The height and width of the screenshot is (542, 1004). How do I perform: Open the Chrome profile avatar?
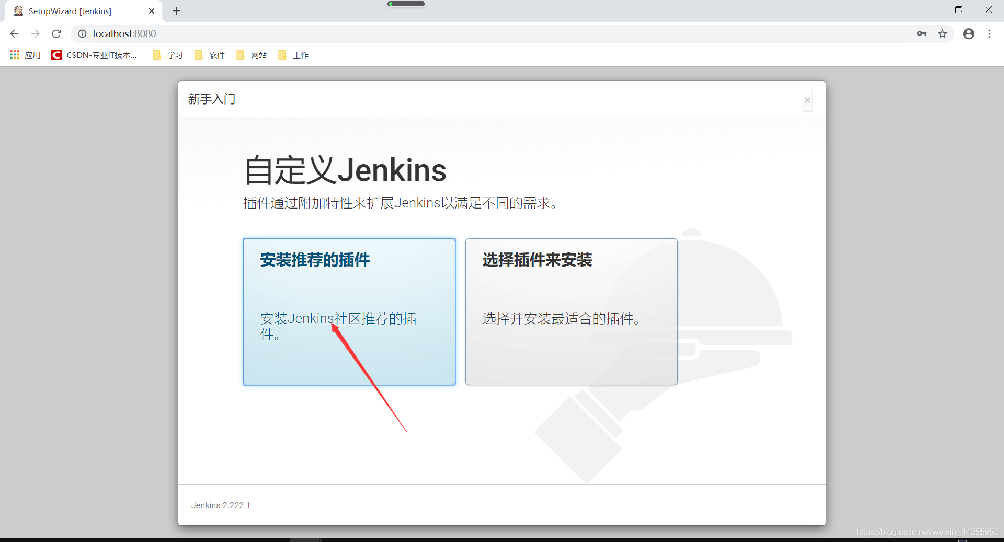(x=968, y=34)
